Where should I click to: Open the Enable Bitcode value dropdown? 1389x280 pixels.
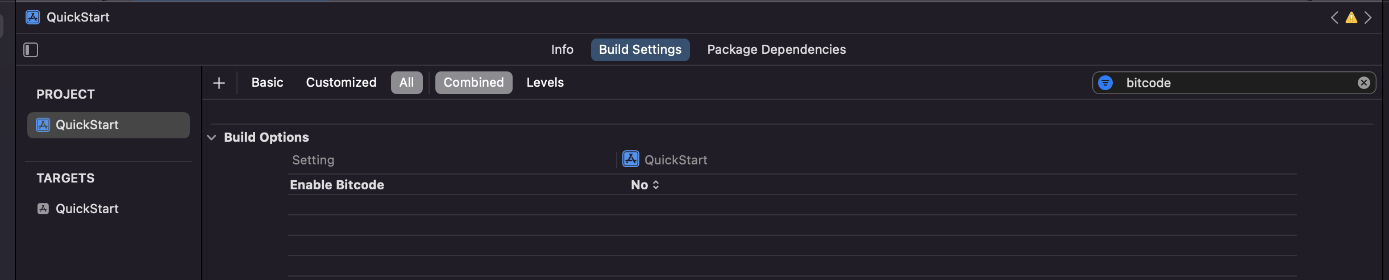tap(645, 185)
